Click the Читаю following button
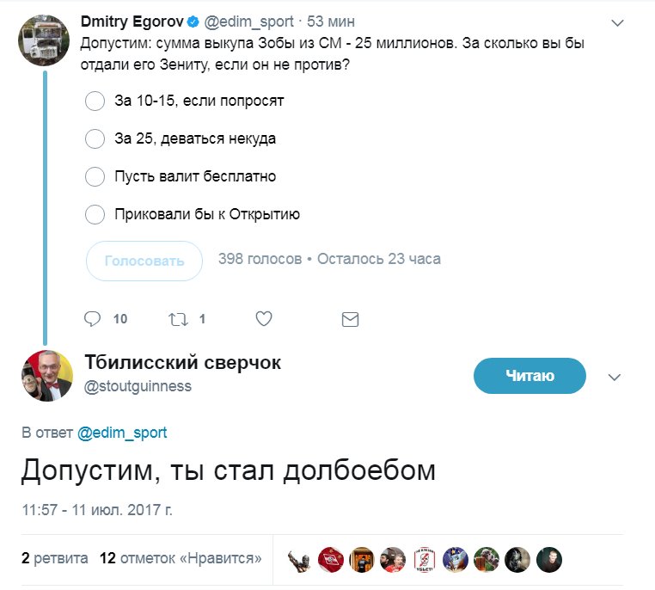Image resolution: width=655 pixels, height=590 pixels. point(530,376)
